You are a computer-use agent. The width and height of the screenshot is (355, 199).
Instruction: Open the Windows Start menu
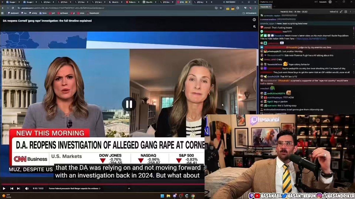[x=162, y=196]
